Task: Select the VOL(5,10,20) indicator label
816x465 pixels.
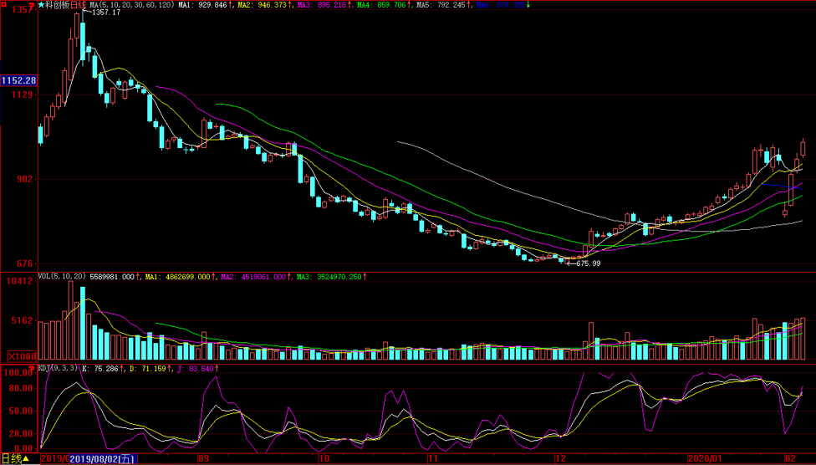Action: pos(63,276)
